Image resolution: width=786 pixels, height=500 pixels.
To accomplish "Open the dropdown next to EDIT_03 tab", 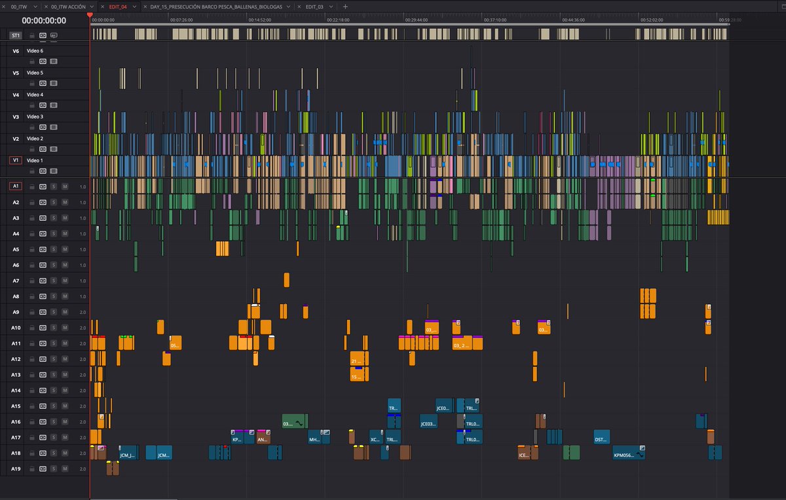I will click(x=330, y=6).
